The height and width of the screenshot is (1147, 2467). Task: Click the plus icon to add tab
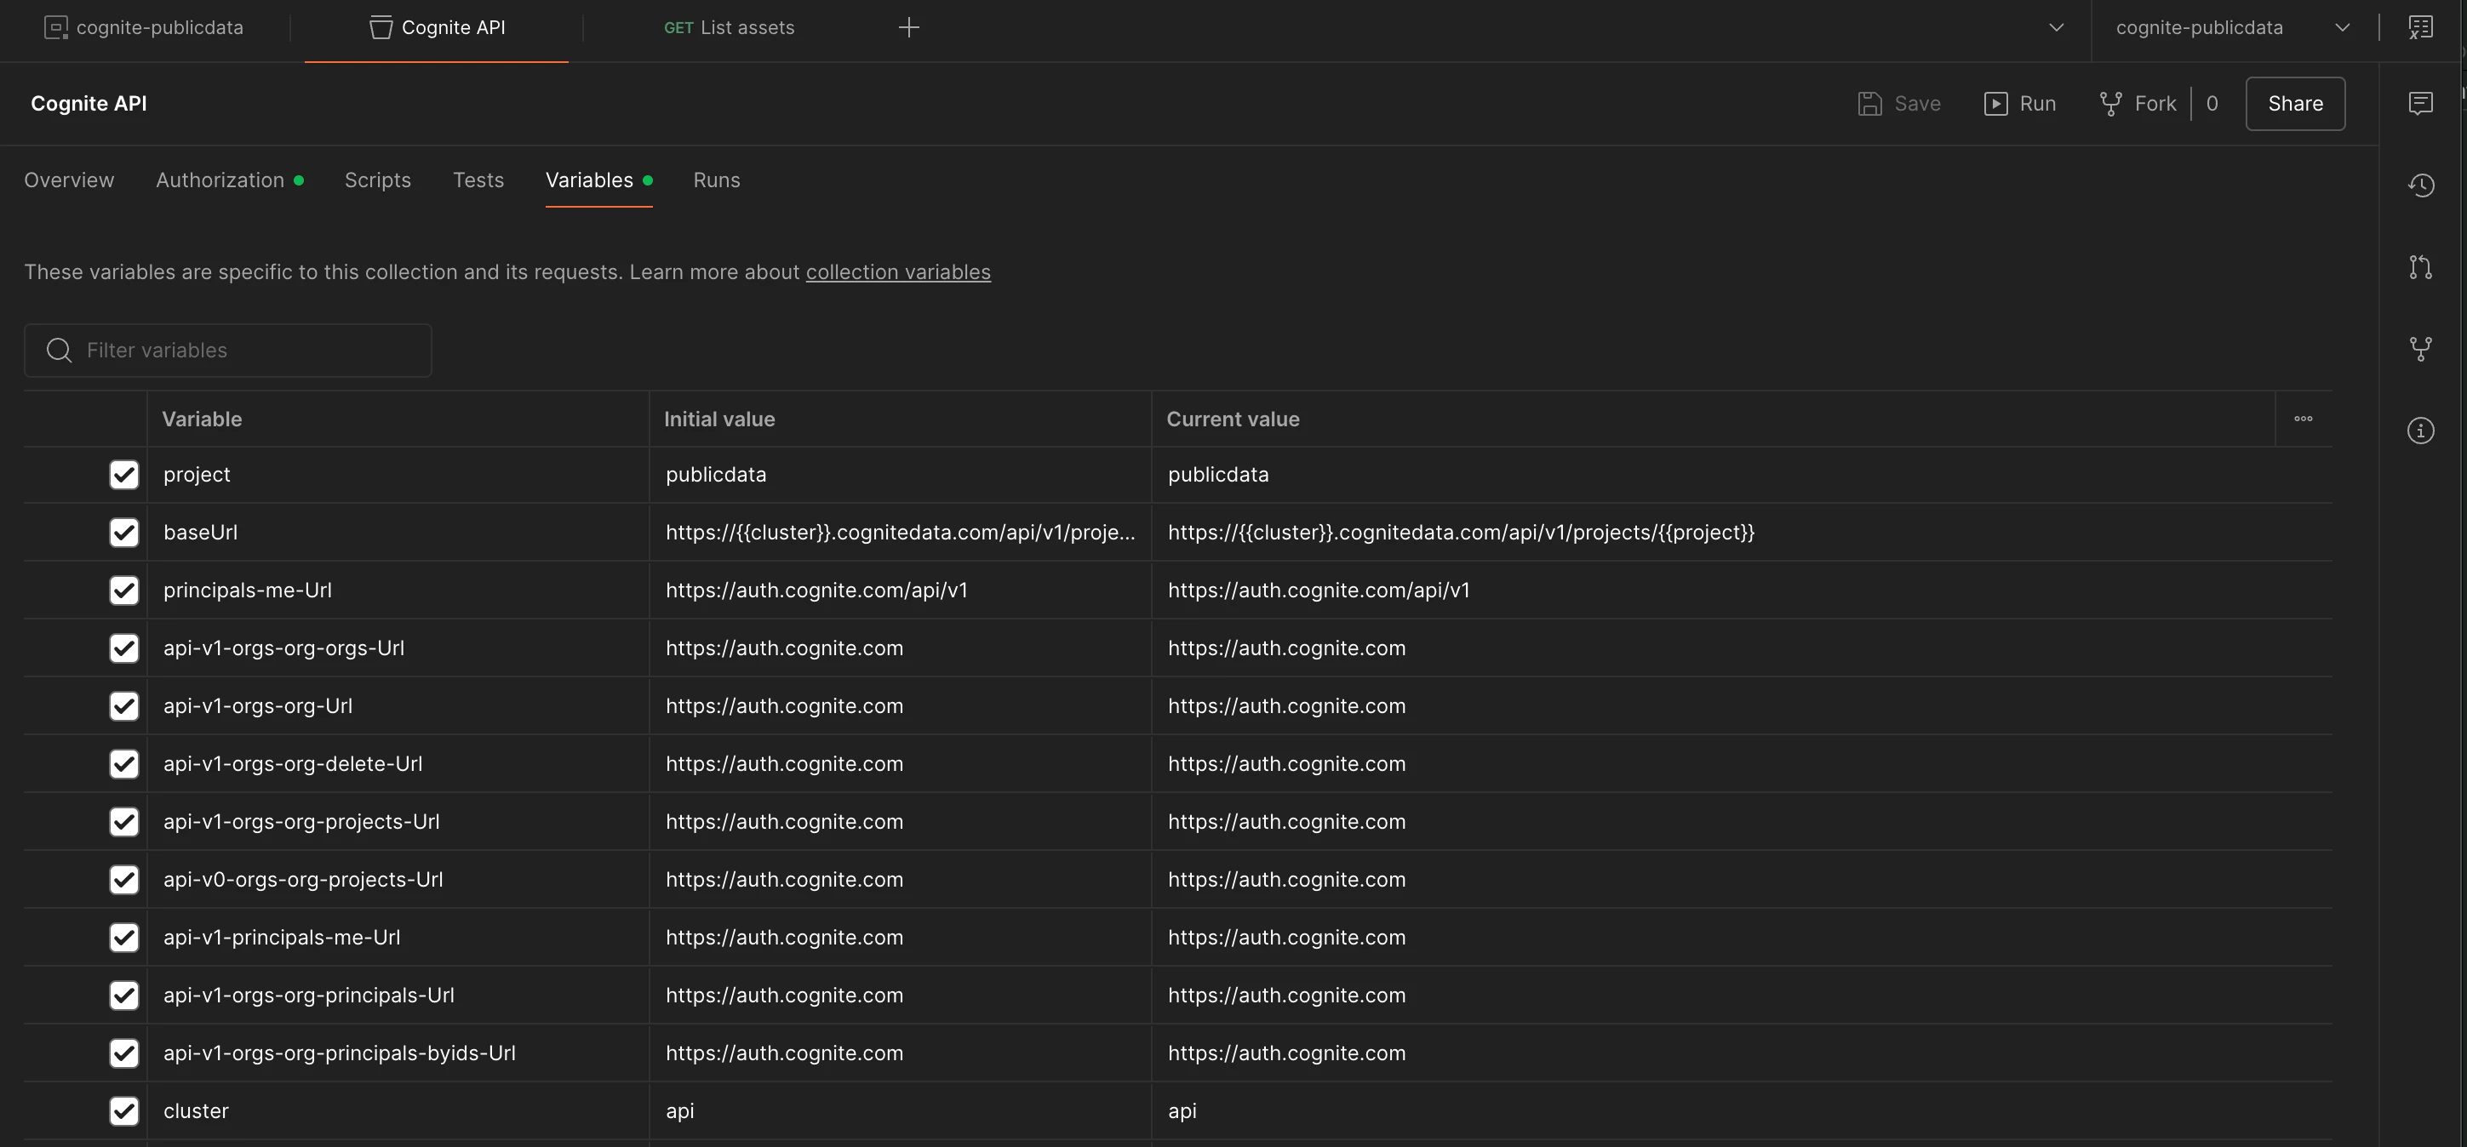(909, 27)
